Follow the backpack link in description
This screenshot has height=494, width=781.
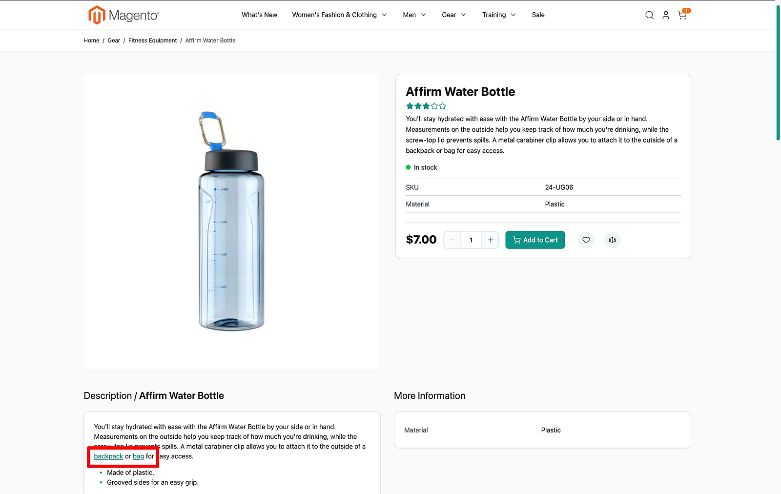click(108, 456)
